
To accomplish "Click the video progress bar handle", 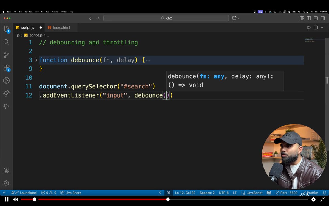I will pyautogui.click(x=168, y=199).
